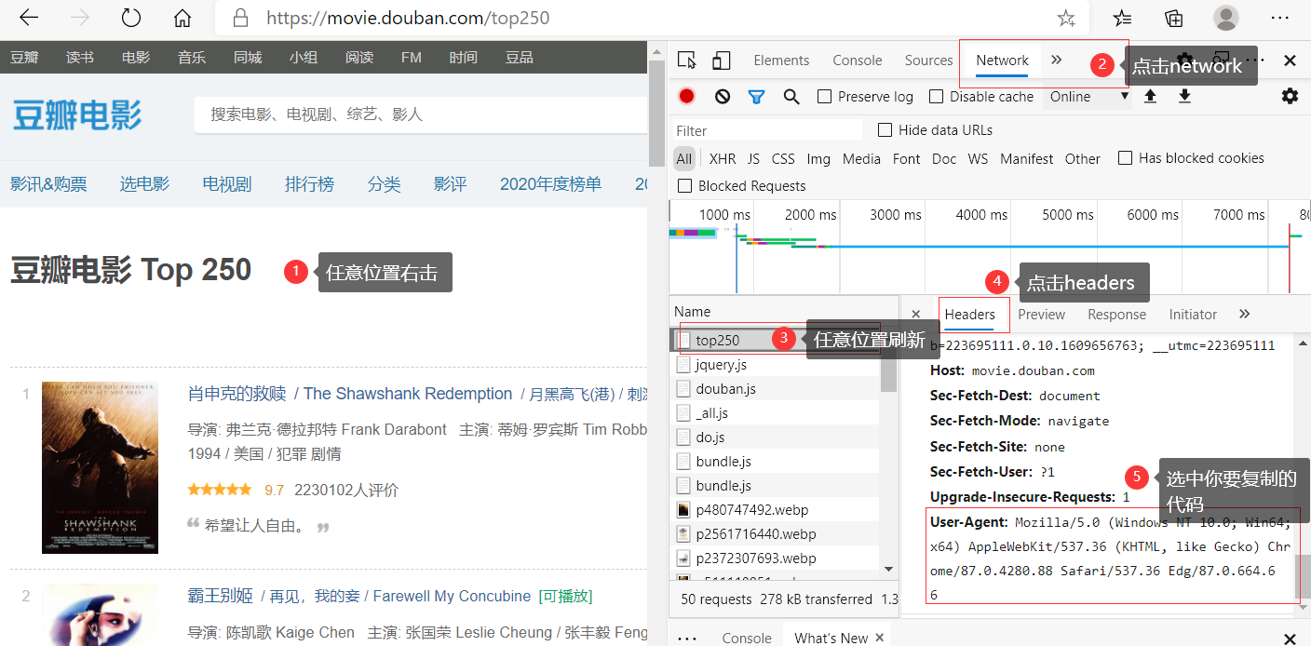Check Hide data URLs

[884, 129]
